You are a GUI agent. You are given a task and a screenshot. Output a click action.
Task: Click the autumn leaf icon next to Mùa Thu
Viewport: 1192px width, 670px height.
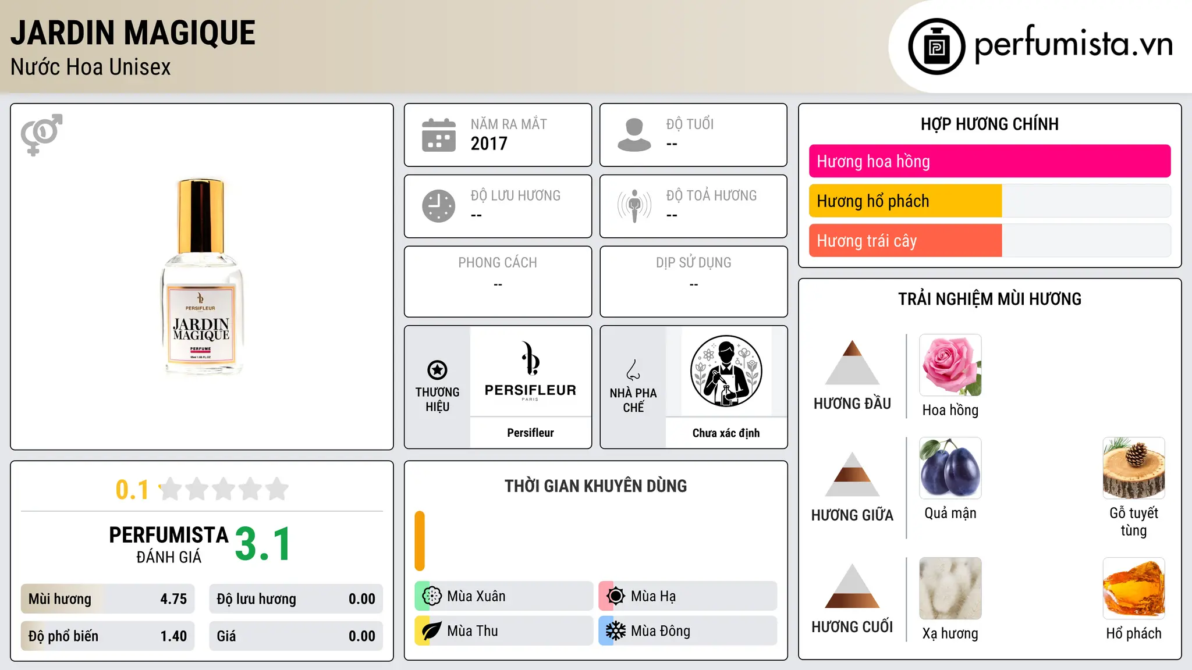pyautogui.click(x=432, y=631)
